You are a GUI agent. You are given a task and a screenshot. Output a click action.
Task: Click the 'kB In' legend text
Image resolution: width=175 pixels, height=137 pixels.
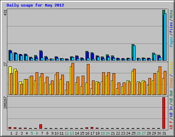pyautogui.click(x=171, y=111)
